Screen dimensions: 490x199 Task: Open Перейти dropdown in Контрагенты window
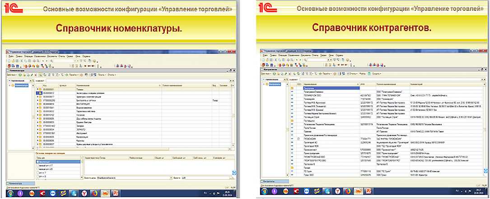pos(326,74)
